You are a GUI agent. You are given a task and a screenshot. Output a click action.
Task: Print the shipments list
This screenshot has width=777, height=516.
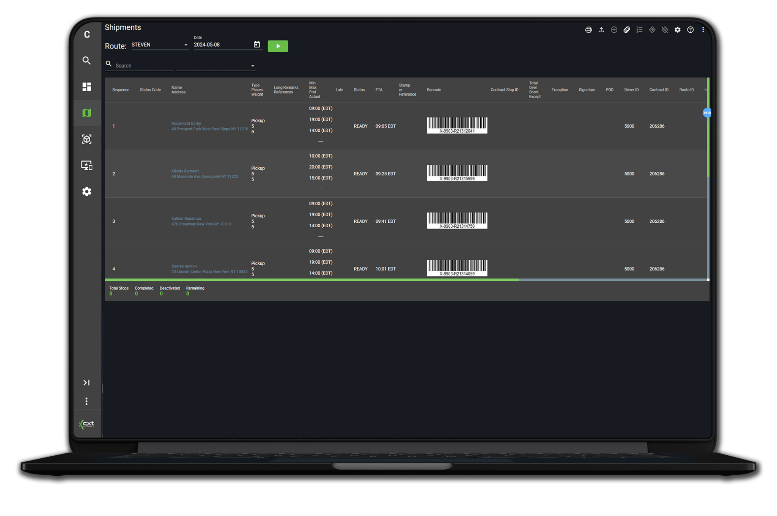point(588,30)
